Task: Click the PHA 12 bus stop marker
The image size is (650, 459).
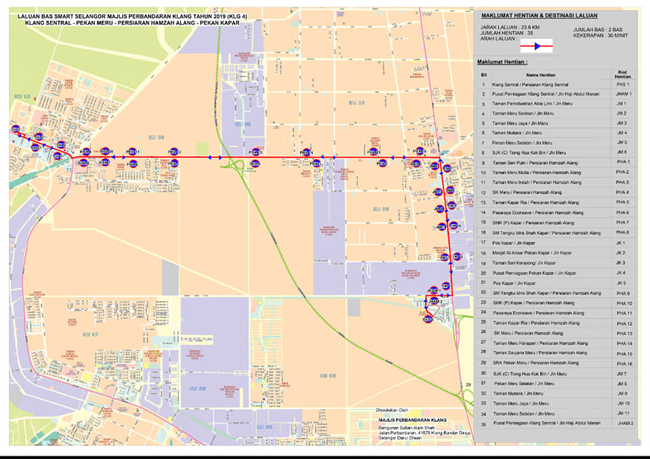Action: (174, 152)
